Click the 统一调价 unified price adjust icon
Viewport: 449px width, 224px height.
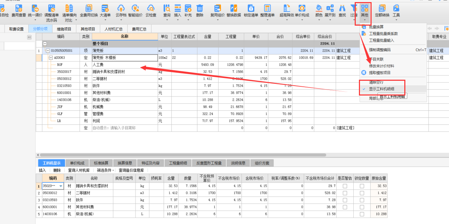[x=35, y=8]
